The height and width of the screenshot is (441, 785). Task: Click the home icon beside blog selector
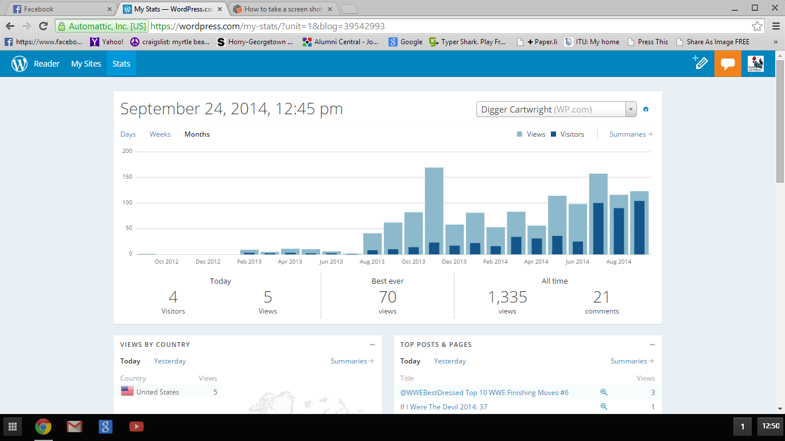pos(646,109)
